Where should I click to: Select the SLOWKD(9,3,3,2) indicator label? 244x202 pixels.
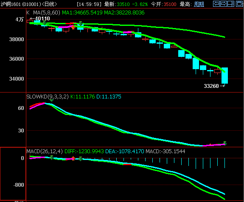[x=47, y=97]
